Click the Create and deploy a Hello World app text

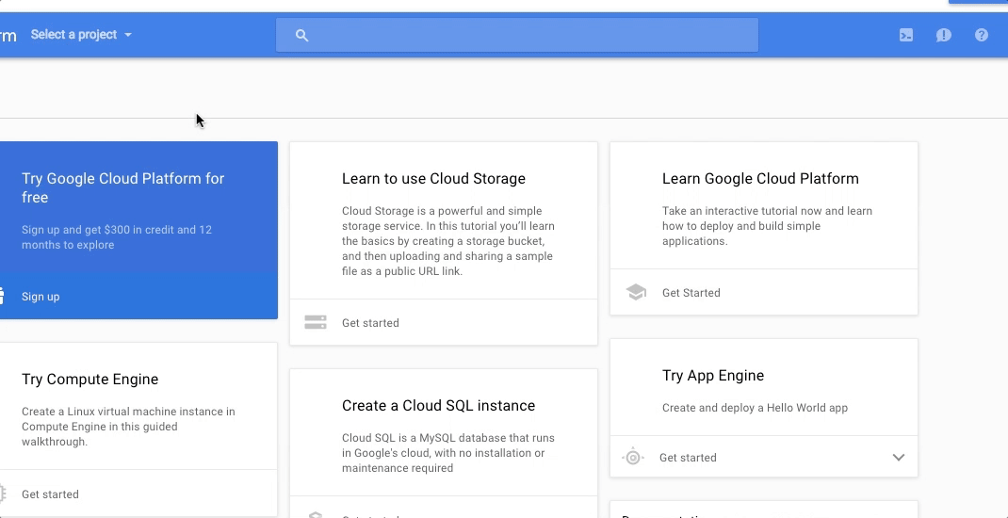click(x=755, y=408)
